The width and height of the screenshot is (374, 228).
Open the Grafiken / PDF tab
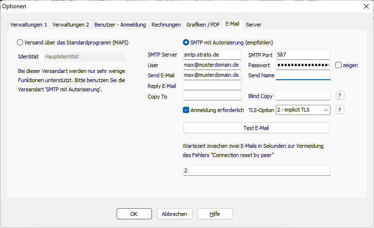click(203, 24)
